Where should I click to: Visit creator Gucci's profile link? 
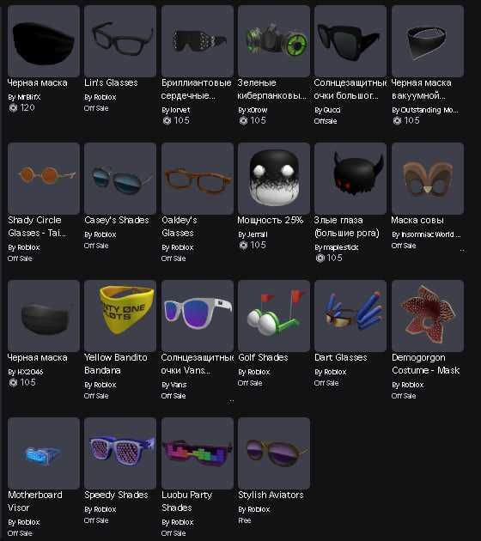pyautogui.click(x=332, y=110)
